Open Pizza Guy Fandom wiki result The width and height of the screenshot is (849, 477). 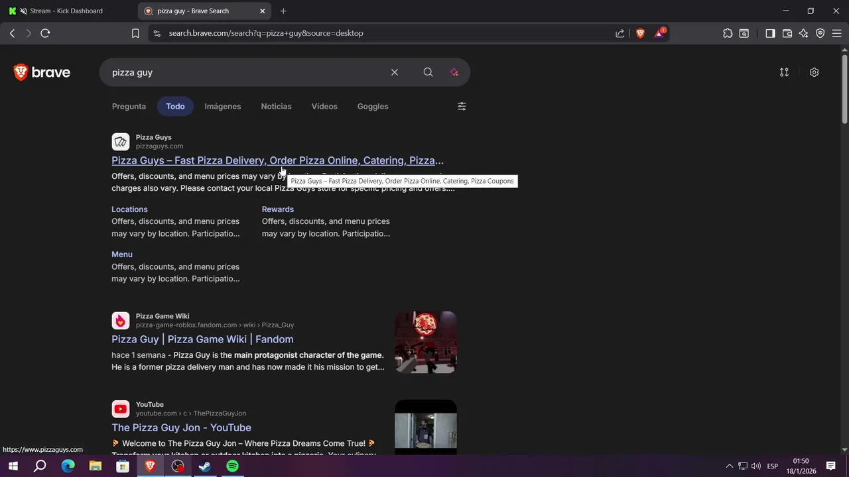click(x=202, y=339)
